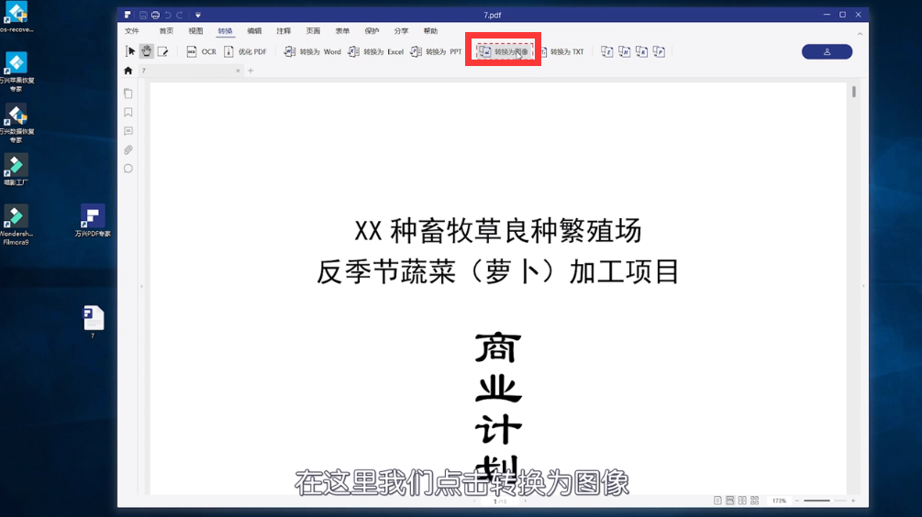Viewport: 922px width, 517px height.
Task: Open the 文件 menu
Action: (x=132, y=30)
